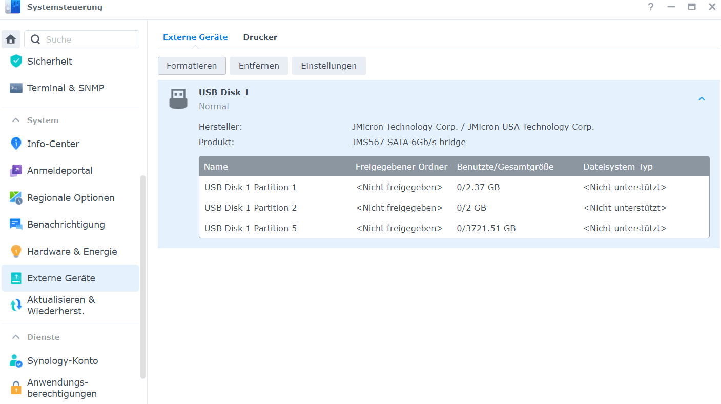Viewport: 721px width, 404px height.
Task: Select row USB Disk 1 Partition 2
Action: coord(454,208)
